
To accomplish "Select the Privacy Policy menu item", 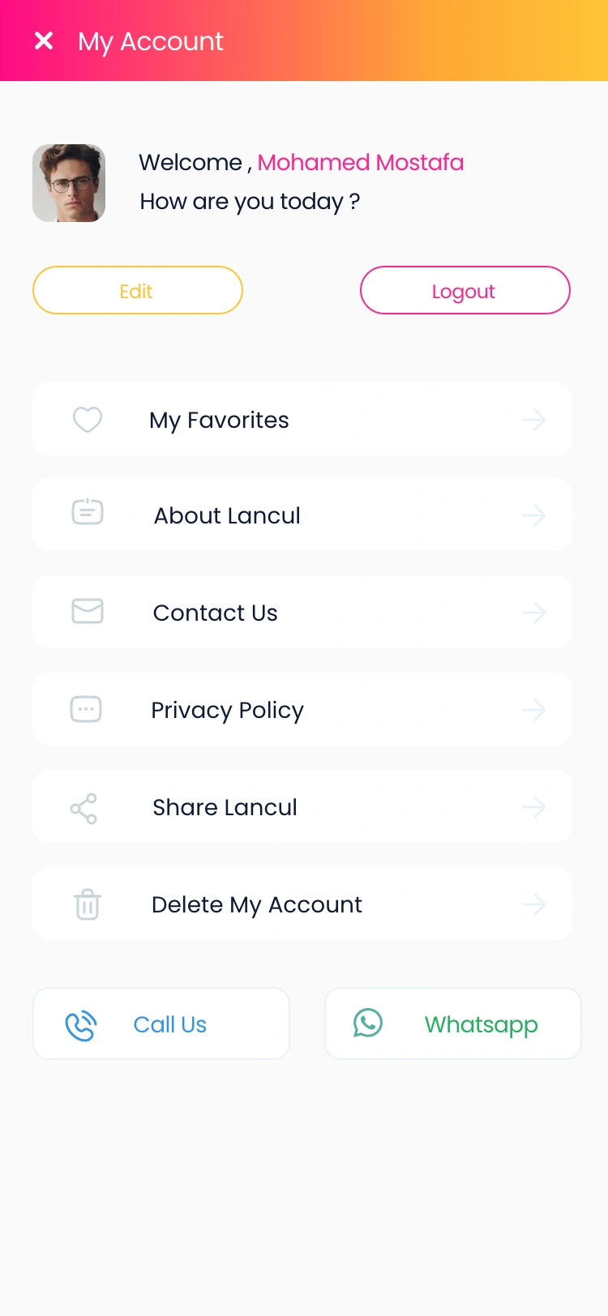I will click(x=227, y=710).
